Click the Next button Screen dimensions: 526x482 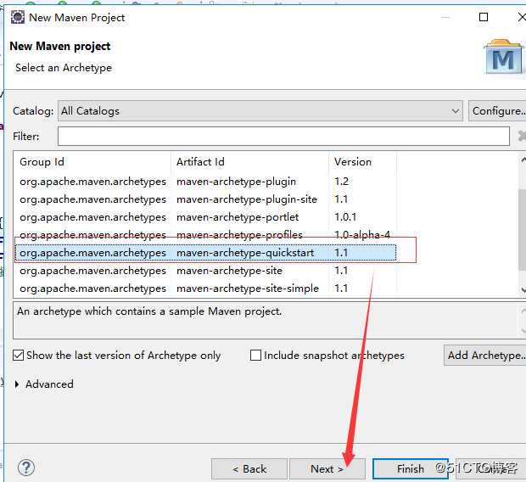(327, 468)
